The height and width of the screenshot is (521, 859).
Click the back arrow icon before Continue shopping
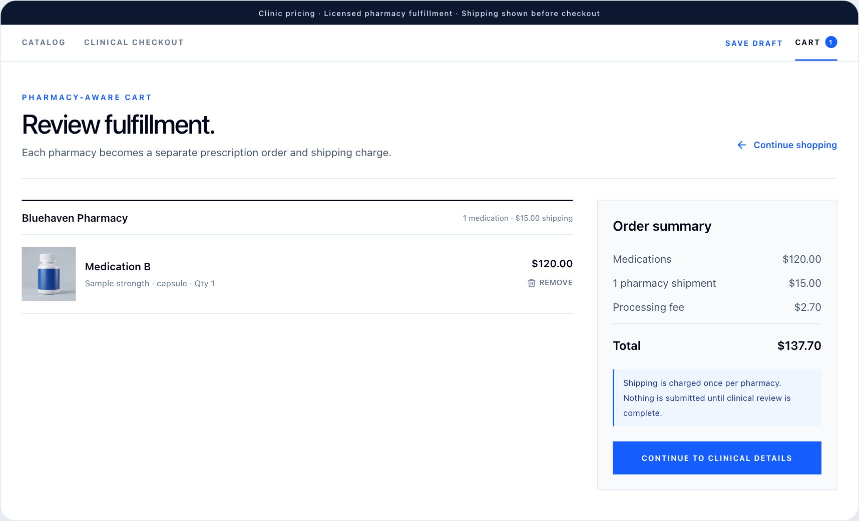742,145
